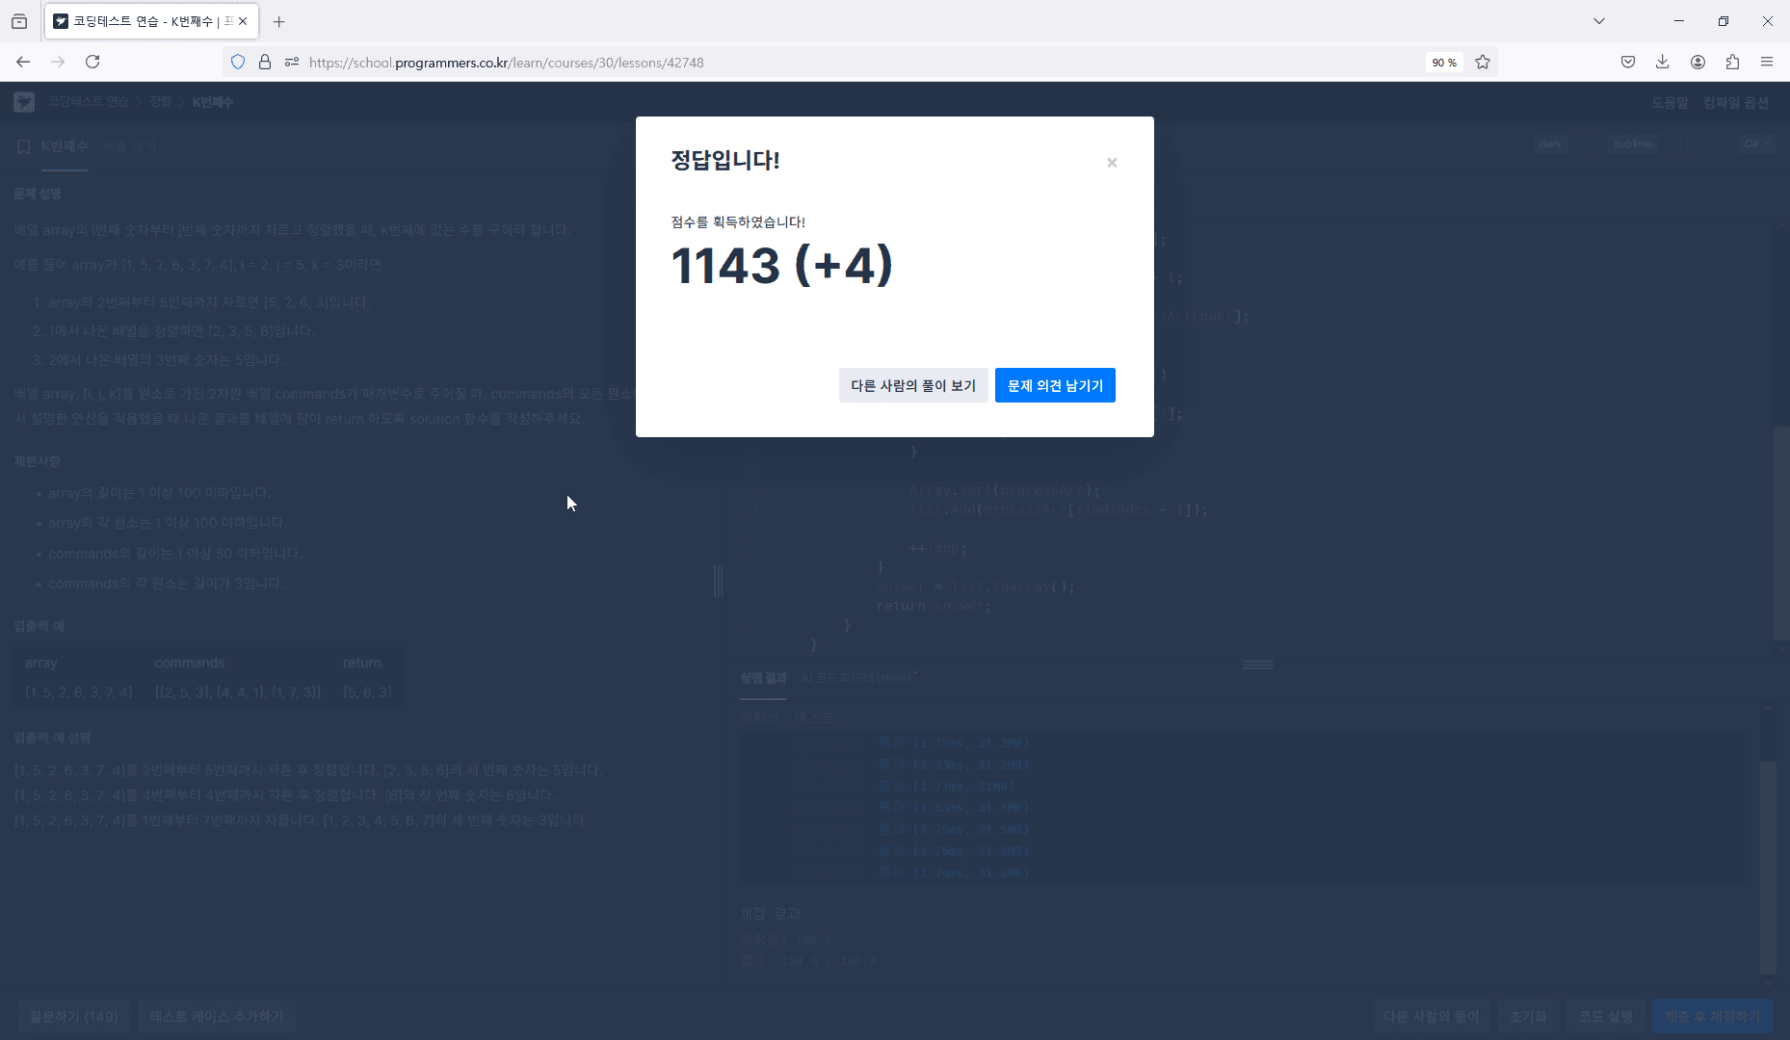
Task: Click the horizontal results pane resize handle
Action: [1258, 664]
